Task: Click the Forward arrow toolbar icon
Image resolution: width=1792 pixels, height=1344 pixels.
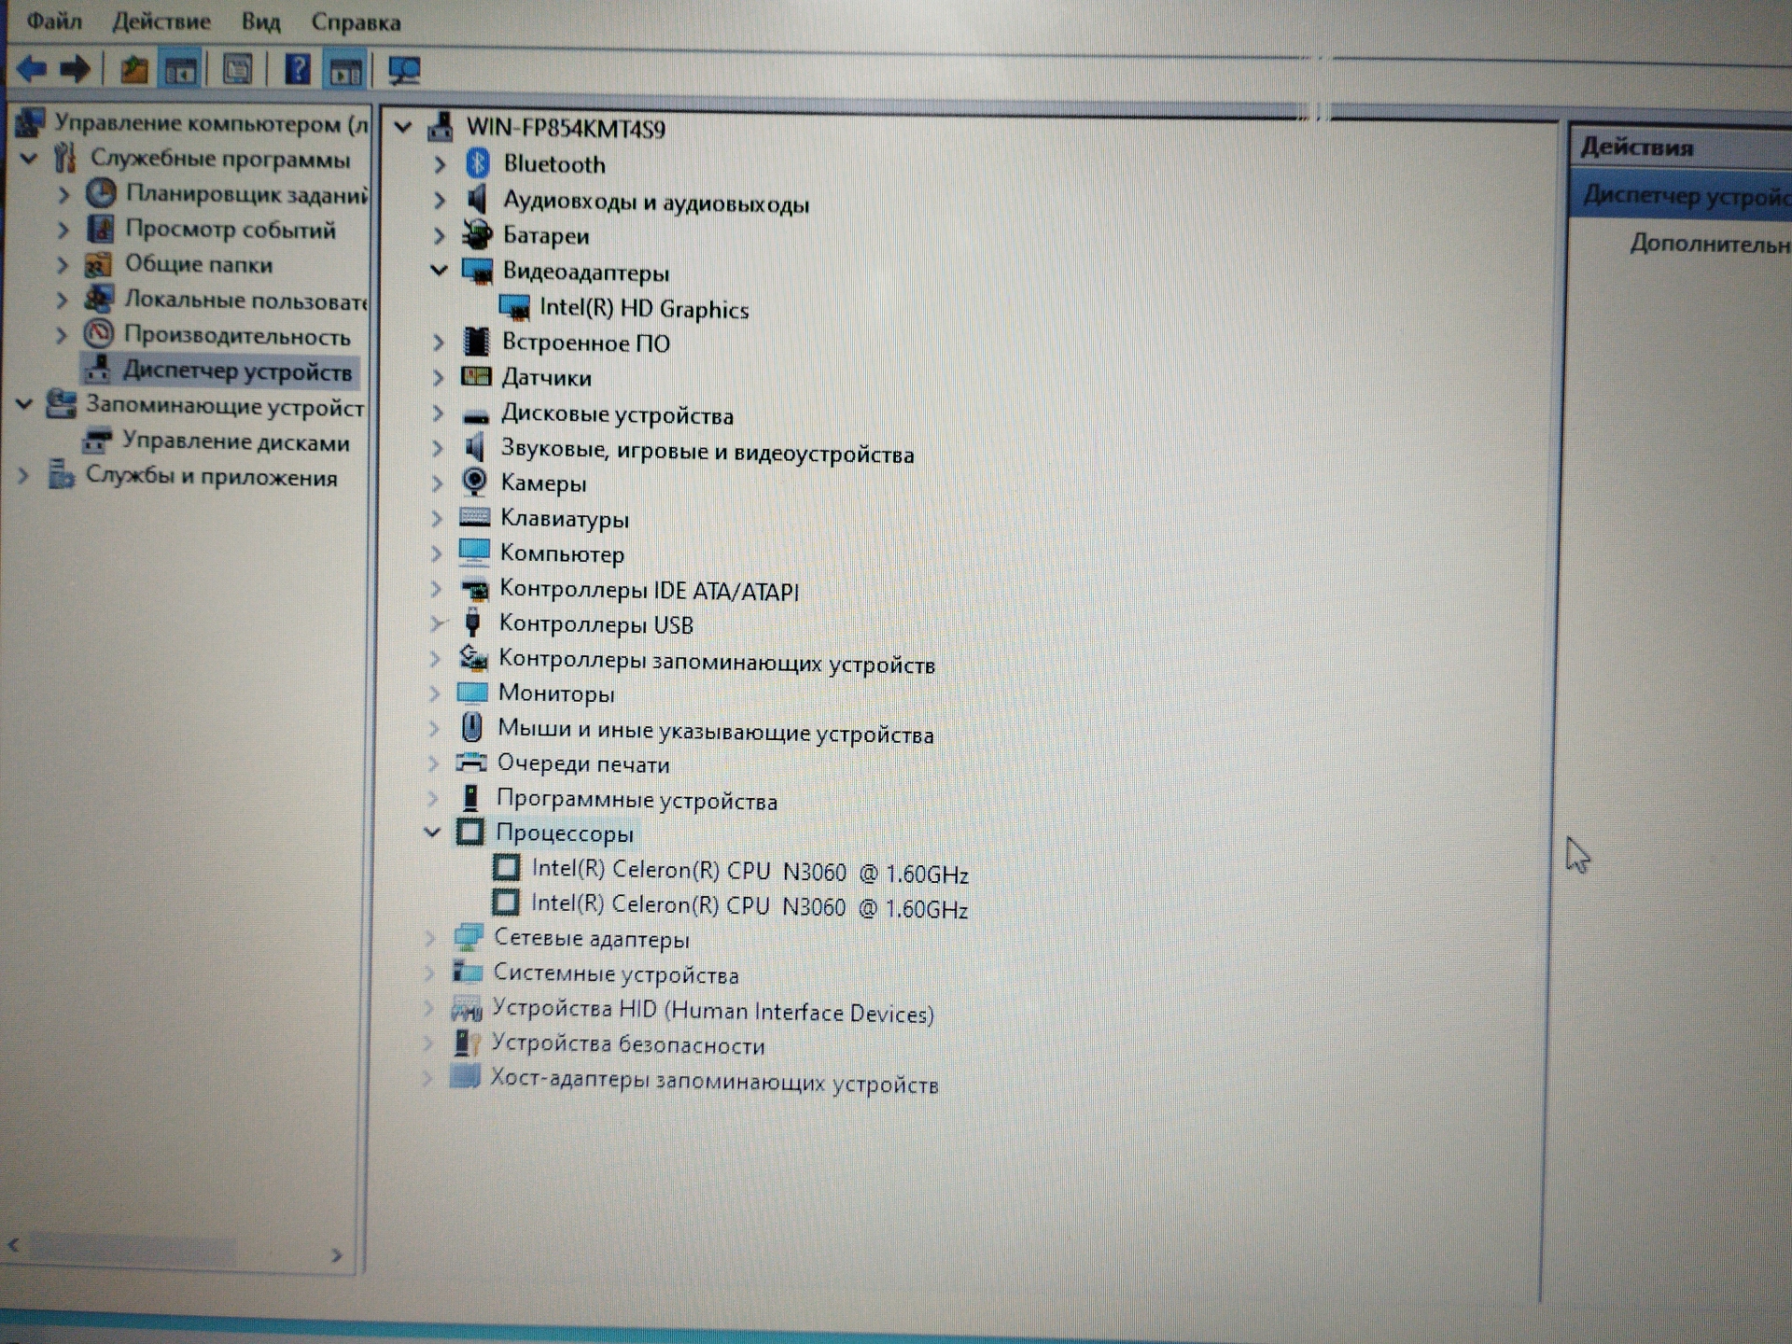Action: point(75,69)
